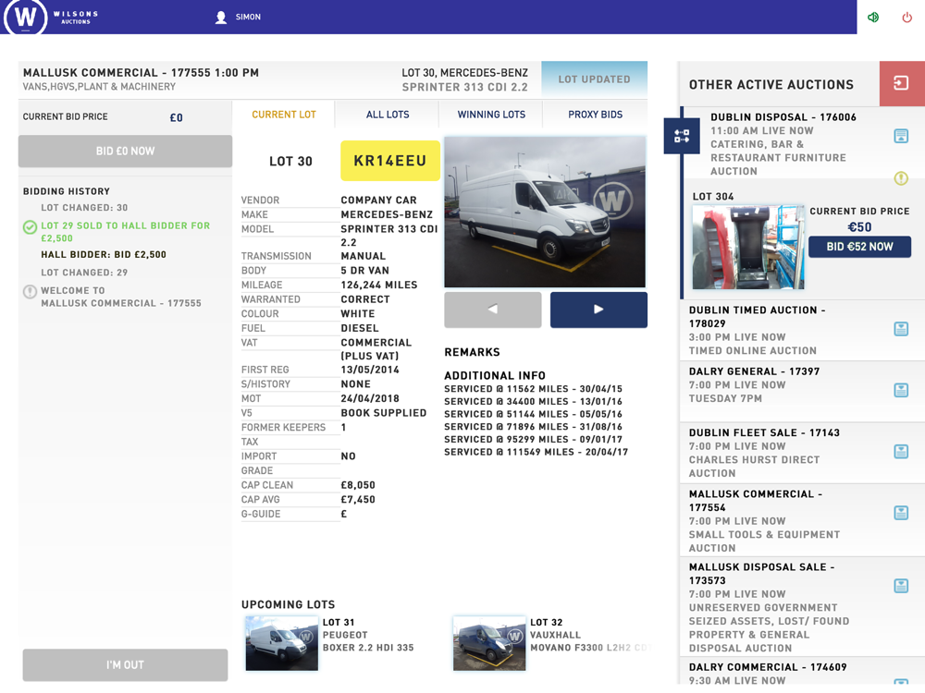Screen dimensions: 925x693
Task: Open catalogue icon for Dublin Disposal 176006
Action: [x=901, y=136]
